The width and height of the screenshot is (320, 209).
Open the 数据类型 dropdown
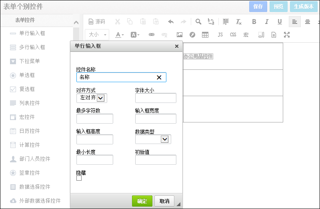153,140
